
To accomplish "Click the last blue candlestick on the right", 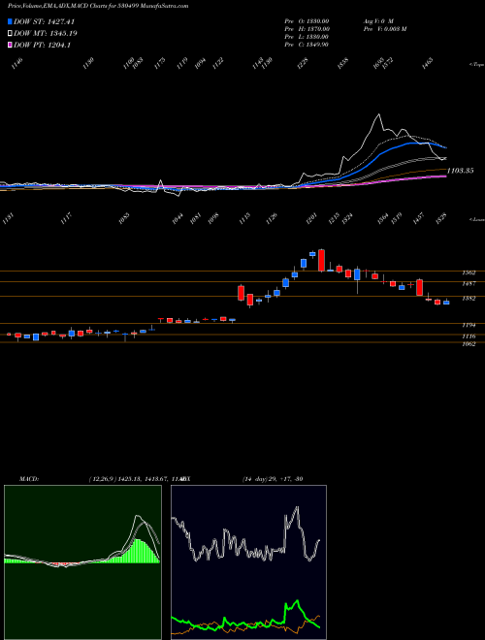I will [446, 302].
